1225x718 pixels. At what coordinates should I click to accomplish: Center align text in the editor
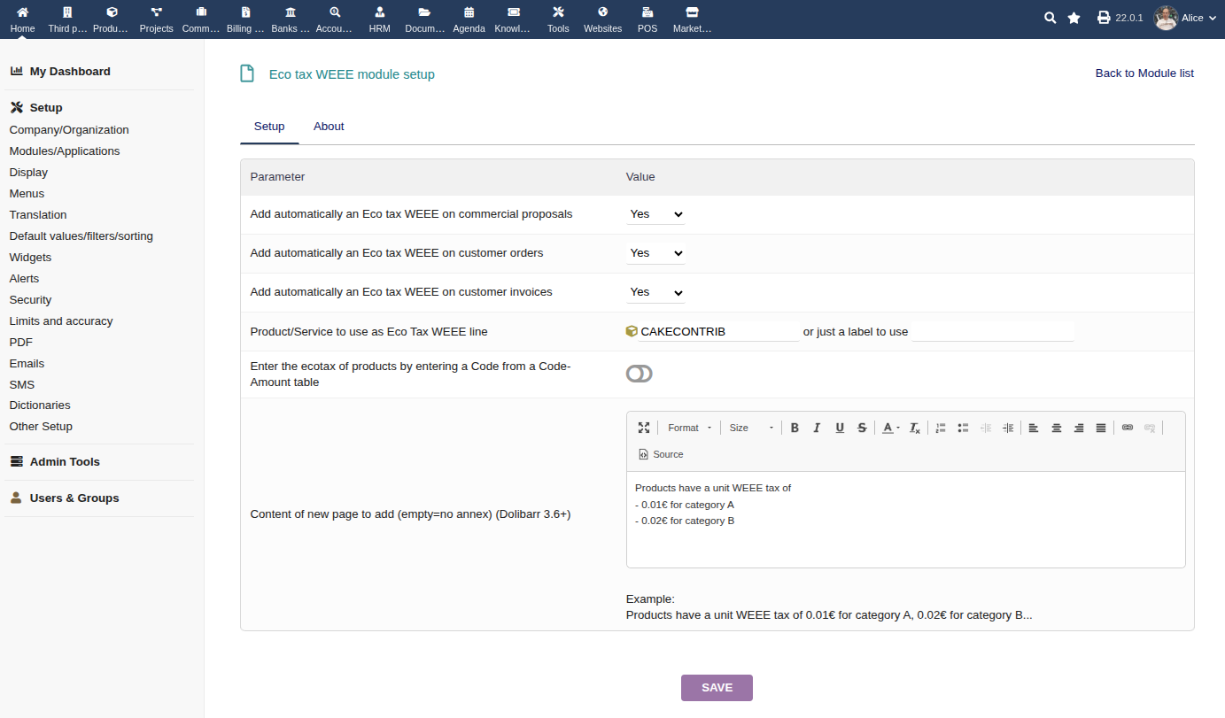tap(1056, 428)
